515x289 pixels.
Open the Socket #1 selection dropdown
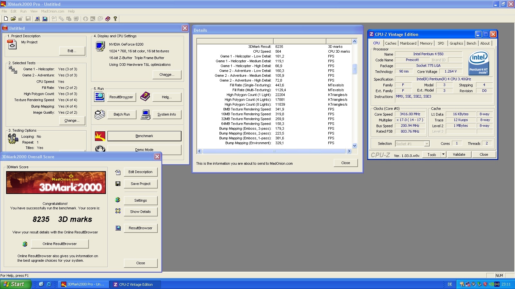427,144
